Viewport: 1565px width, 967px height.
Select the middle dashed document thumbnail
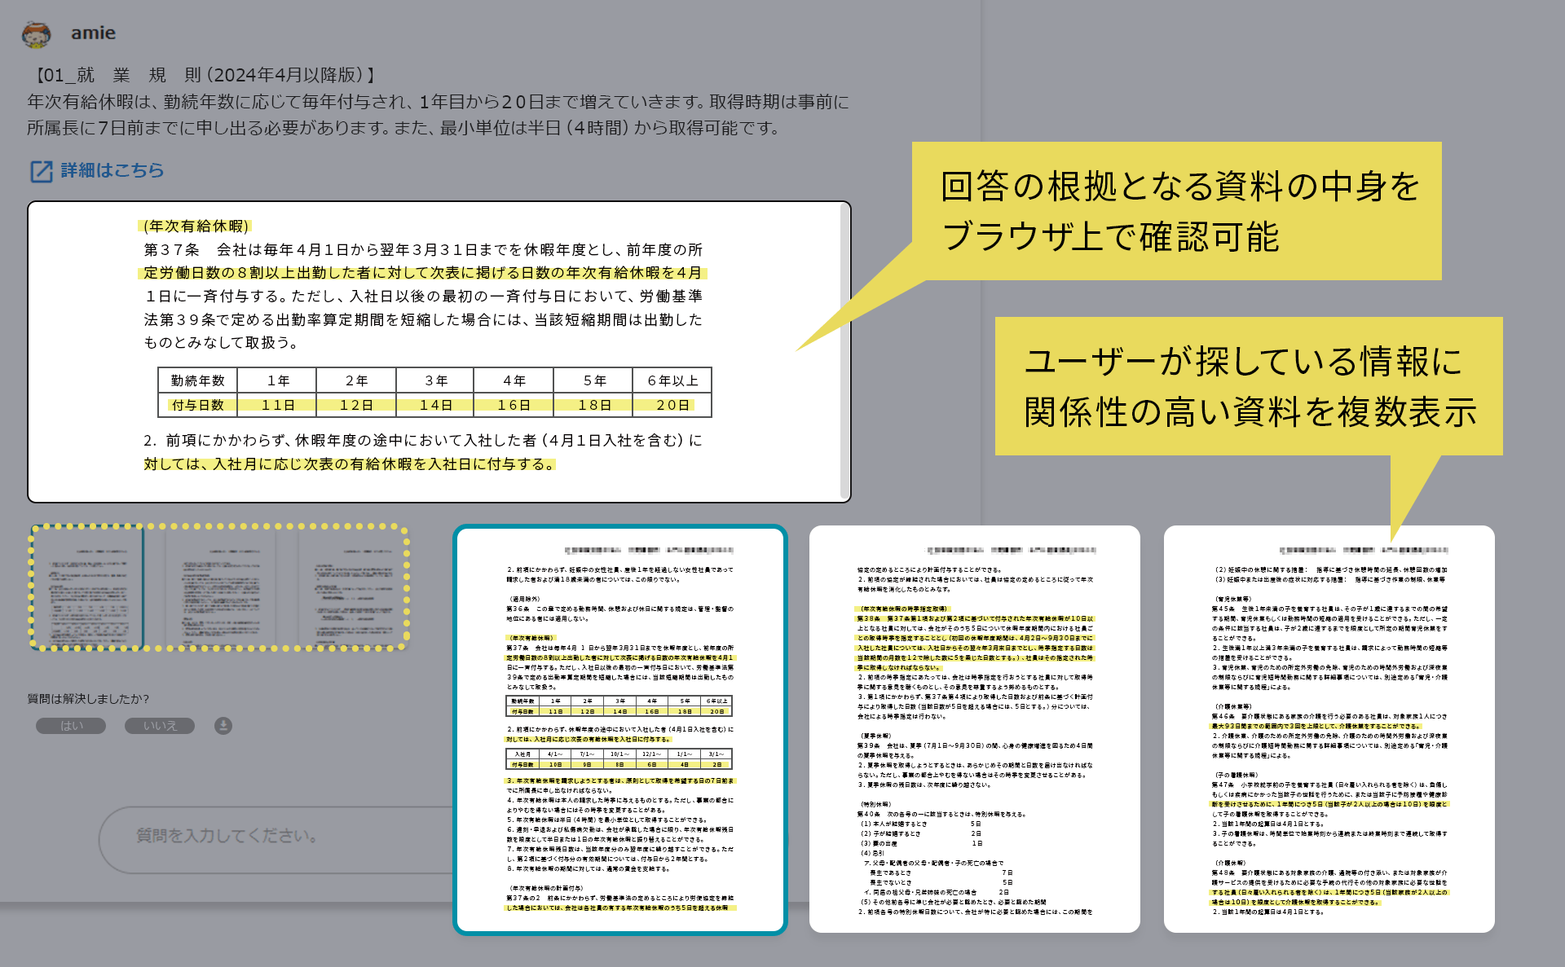218,588
